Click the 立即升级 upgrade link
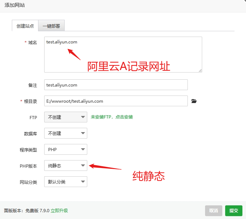Screen dimensions: 246x219 pyautogui.click(x=59, y=211)
